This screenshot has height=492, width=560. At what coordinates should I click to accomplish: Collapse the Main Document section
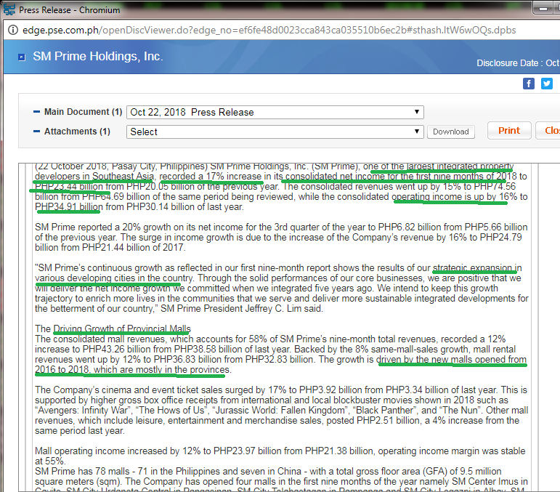pos(36,112)
